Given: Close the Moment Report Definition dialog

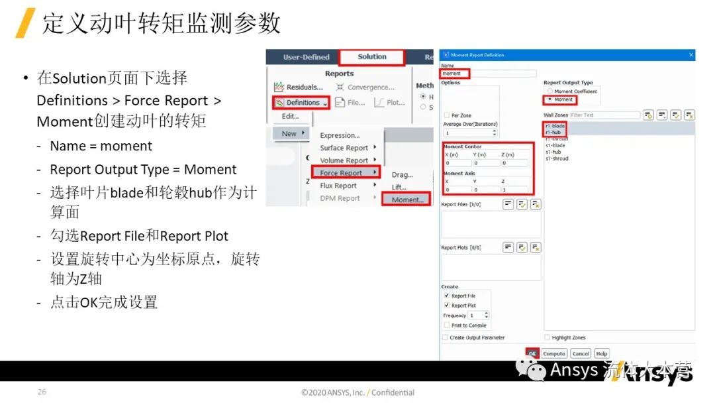Looking at the screenshot, I should click(691, 55).
